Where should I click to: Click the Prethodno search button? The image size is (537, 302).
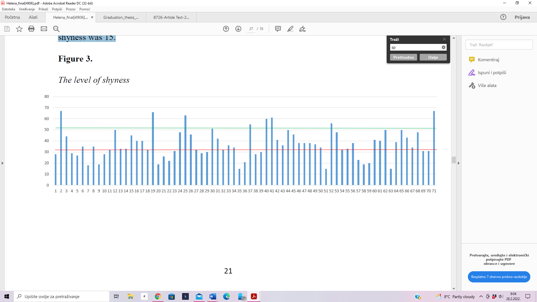click(x=404, y=57)
